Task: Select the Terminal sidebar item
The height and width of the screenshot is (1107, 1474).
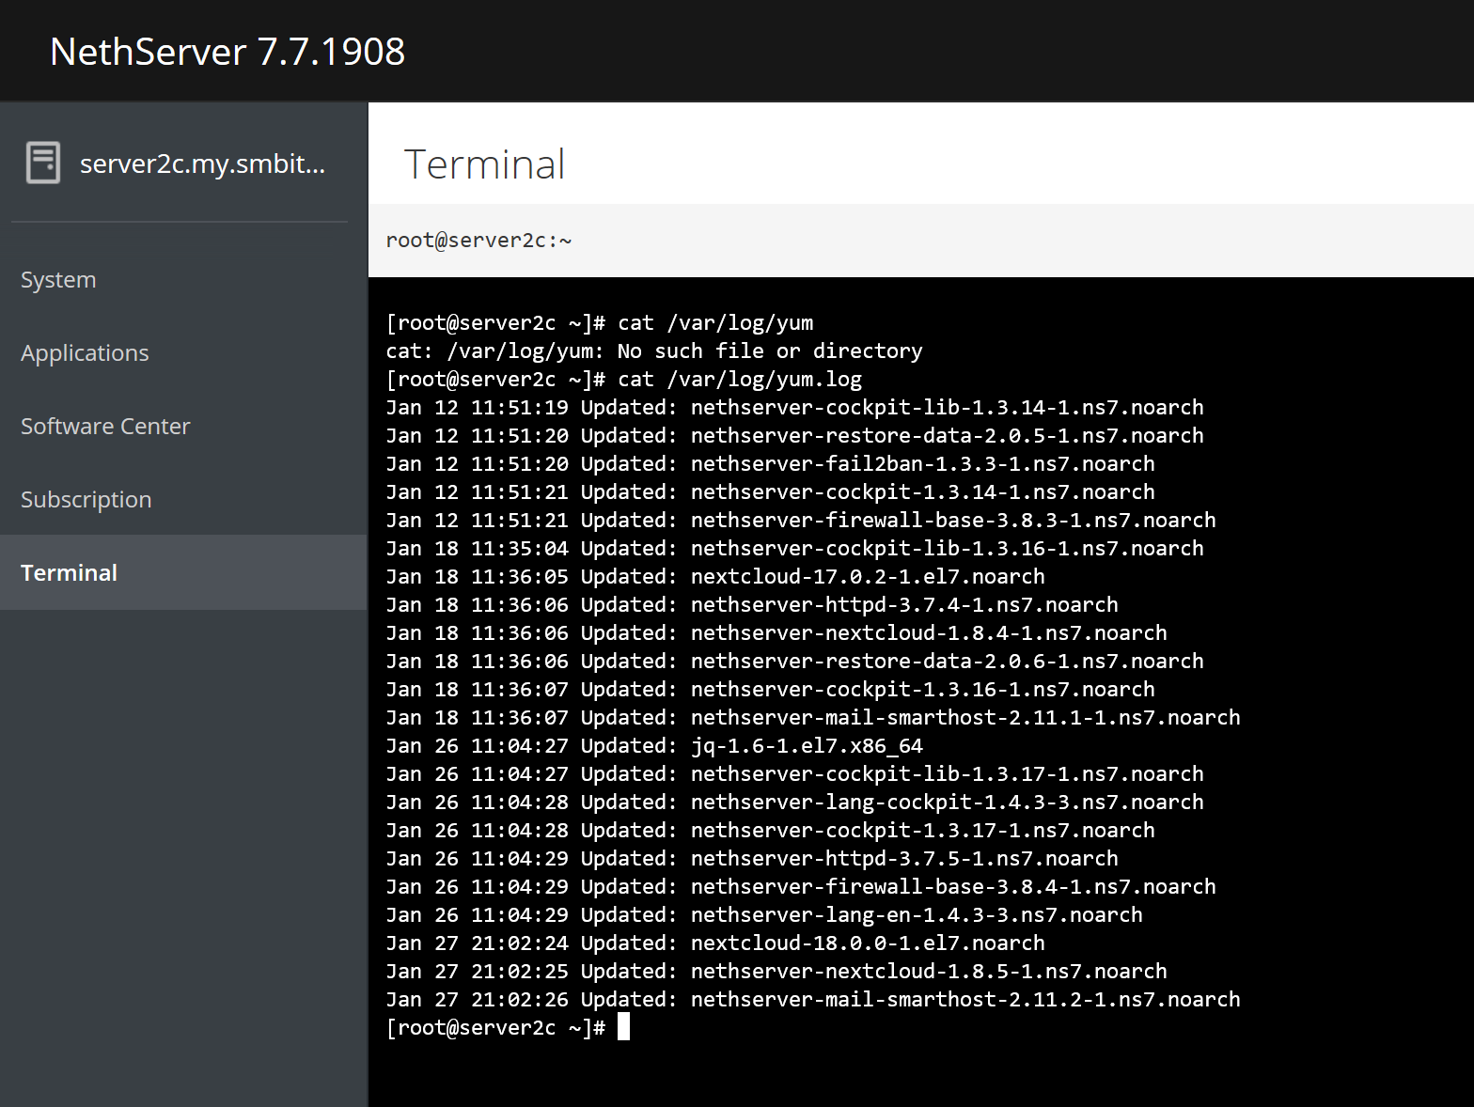Action: [183, 572]
